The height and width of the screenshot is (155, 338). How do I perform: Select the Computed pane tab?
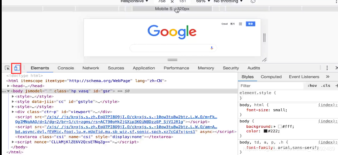click(x=271, y=77)
